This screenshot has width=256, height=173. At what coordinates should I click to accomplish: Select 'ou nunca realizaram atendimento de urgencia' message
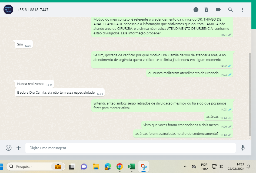189,73
